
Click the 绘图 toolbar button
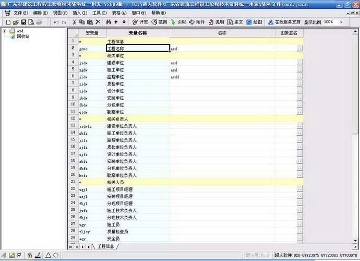click(x=254, y=22)
